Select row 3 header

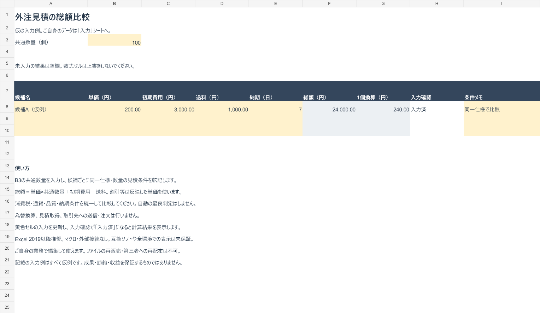click(7, 40)
